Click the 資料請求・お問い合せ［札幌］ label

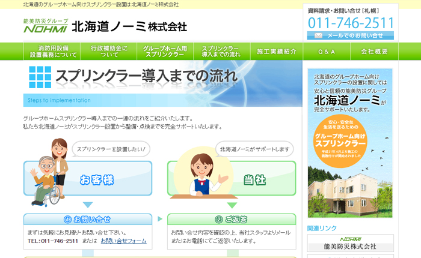tap(343, 11)
